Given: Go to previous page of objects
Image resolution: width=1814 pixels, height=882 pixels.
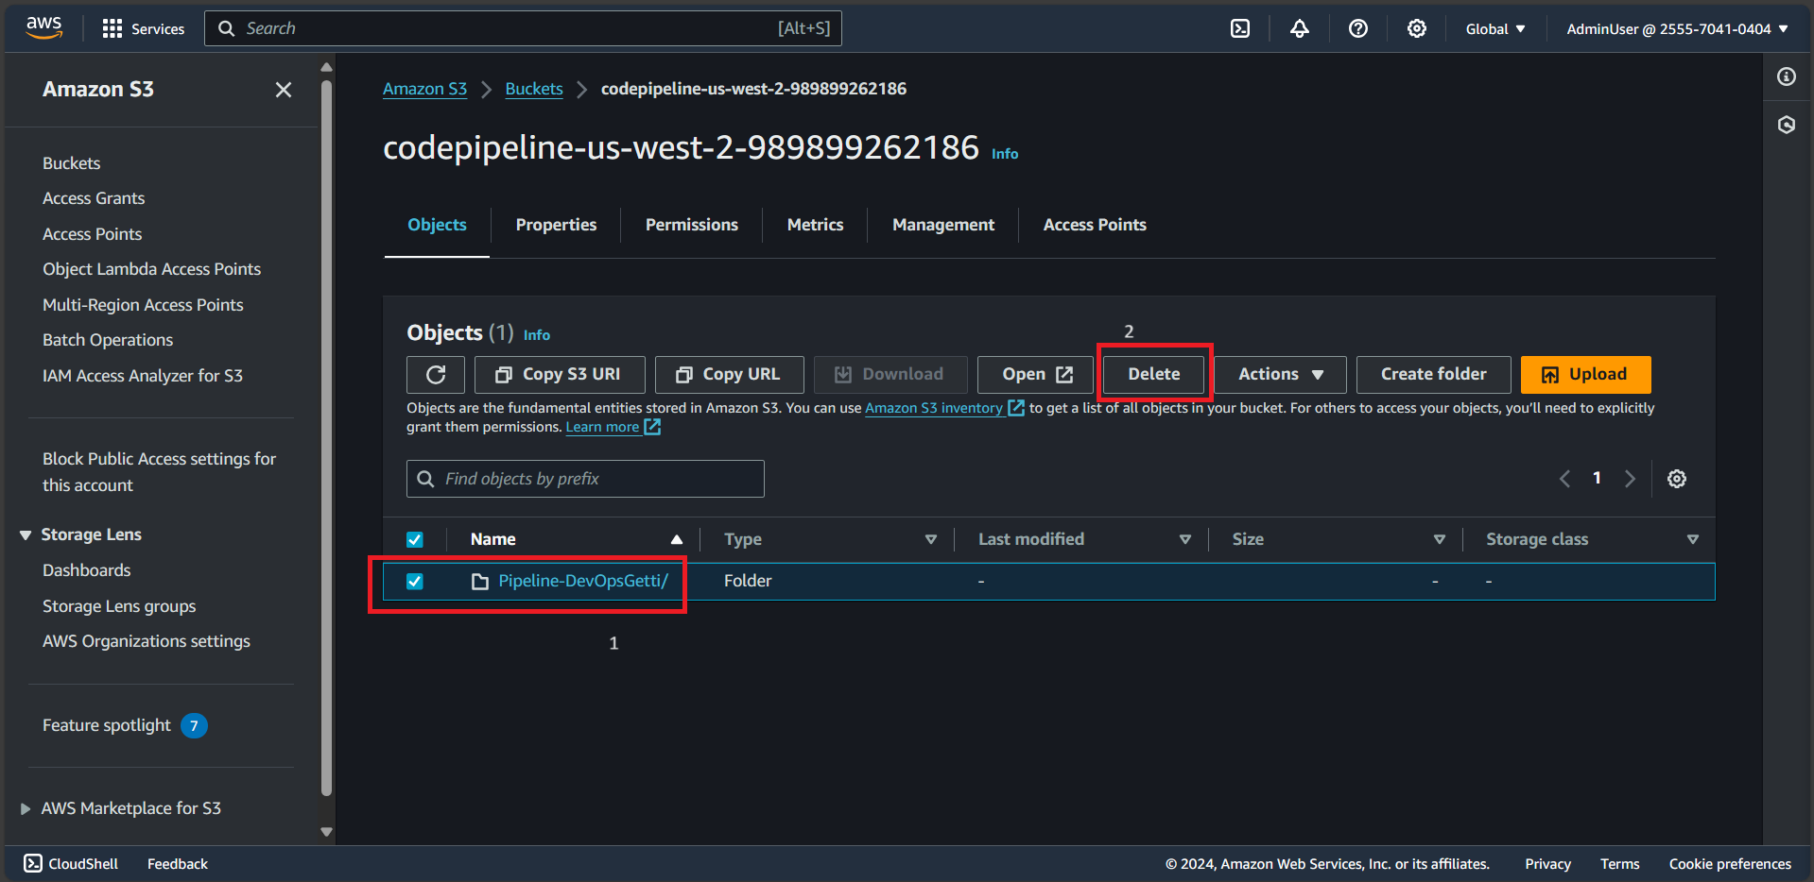Looking at the screenshot, I should point(1565,479).
